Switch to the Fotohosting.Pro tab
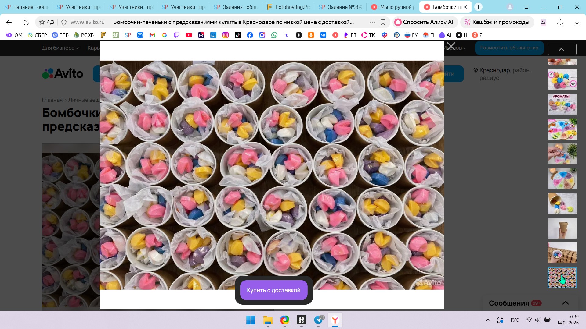 coord(288,7)
